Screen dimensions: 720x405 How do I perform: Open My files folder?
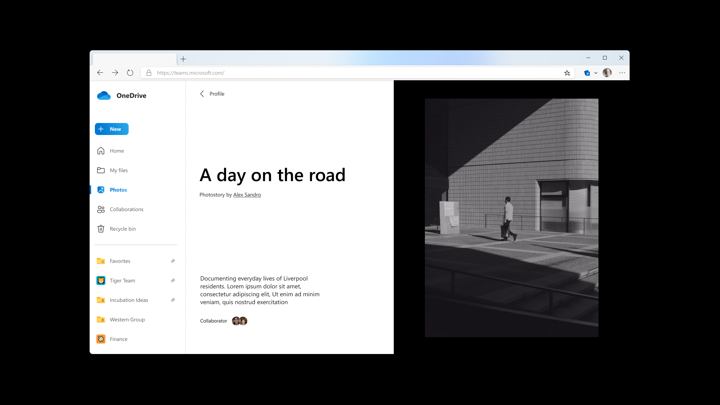pyautogui.click(x=118, y=170)
